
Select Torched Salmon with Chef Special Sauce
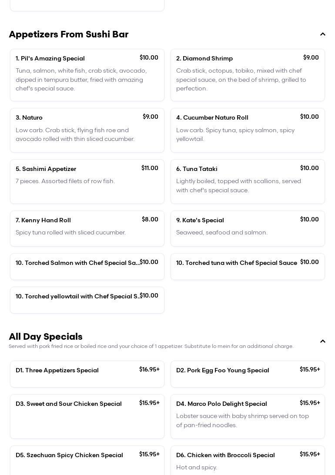(x=87, y=266)
